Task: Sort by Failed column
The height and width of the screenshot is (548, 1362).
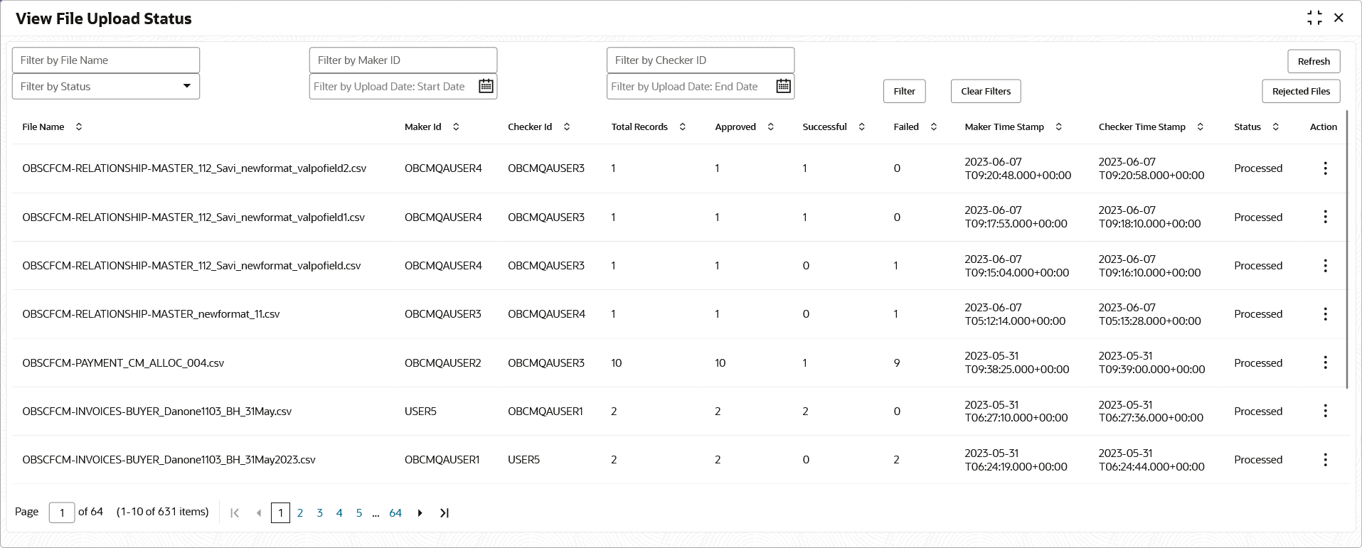Action: point(934,127)
